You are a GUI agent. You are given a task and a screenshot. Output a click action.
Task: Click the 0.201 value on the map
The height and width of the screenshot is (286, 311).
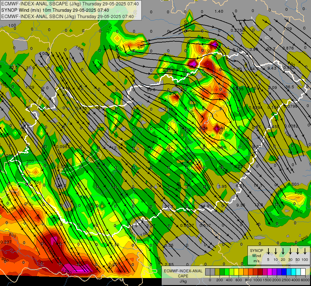point(114,264)
